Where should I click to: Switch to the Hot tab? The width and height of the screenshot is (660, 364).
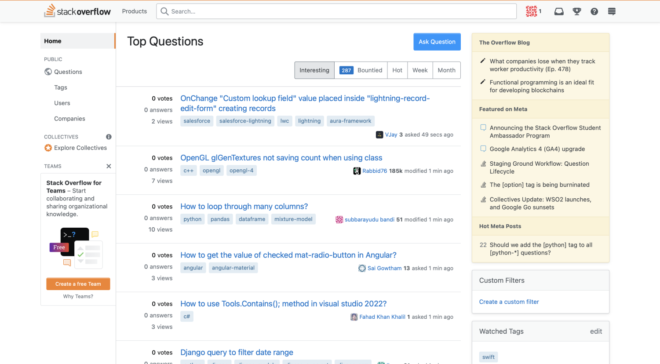point(397,70)
